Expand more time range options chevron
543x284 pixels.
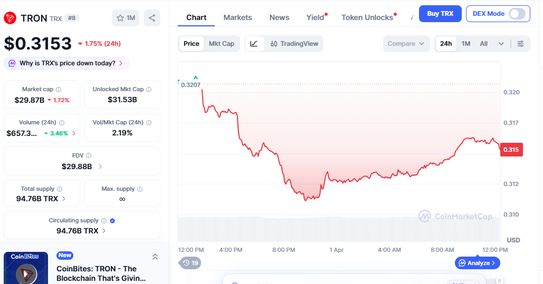pos(501,44)
